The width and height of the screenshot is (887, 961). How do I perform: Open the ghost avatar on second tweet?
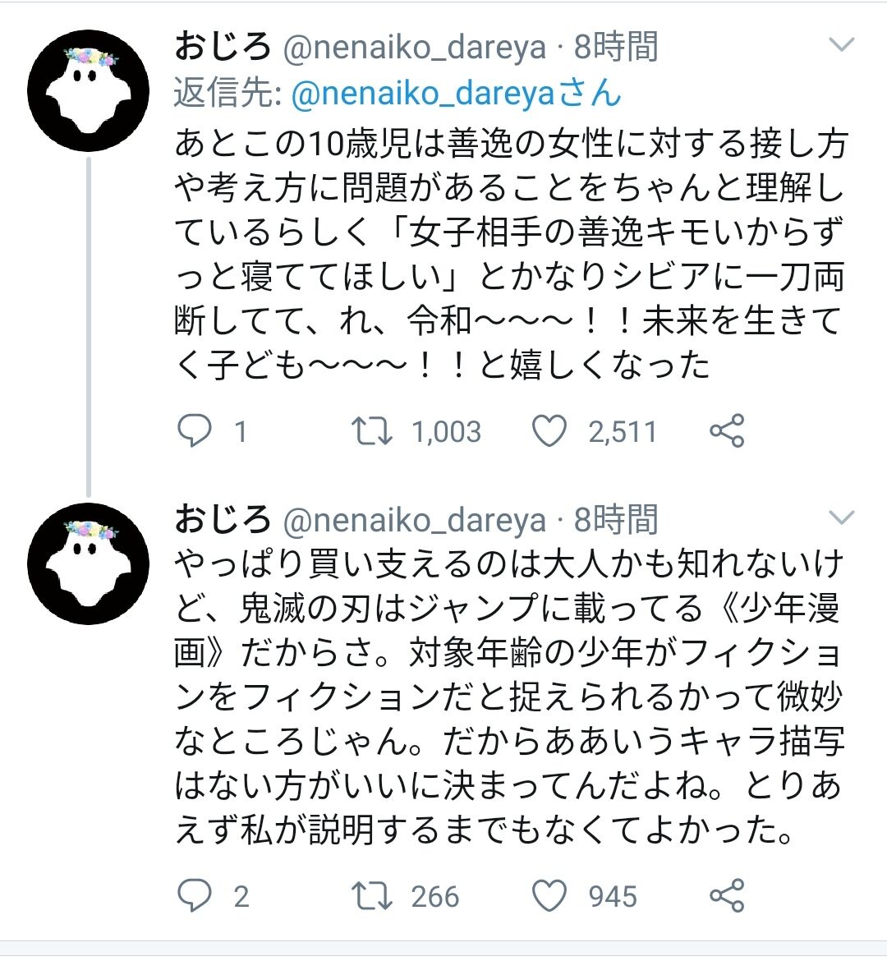[x=88, y=563]
